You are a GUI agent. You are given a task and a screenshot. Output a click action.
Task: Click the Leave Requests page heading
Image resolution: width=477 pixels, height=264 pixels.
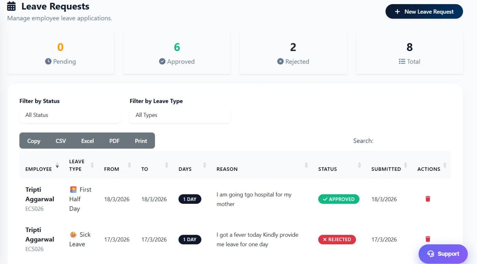55,6
